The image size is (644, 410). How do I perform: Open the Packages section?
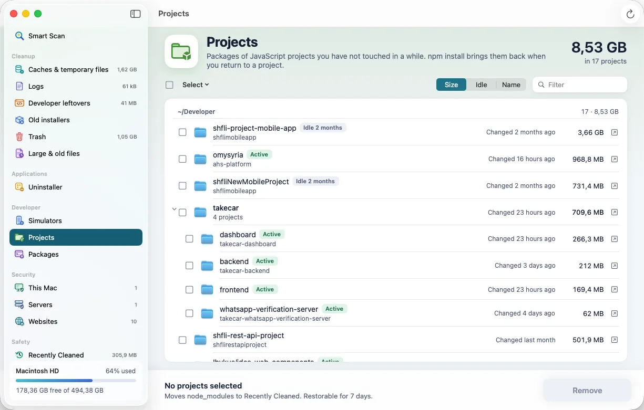tap(76, 254)
